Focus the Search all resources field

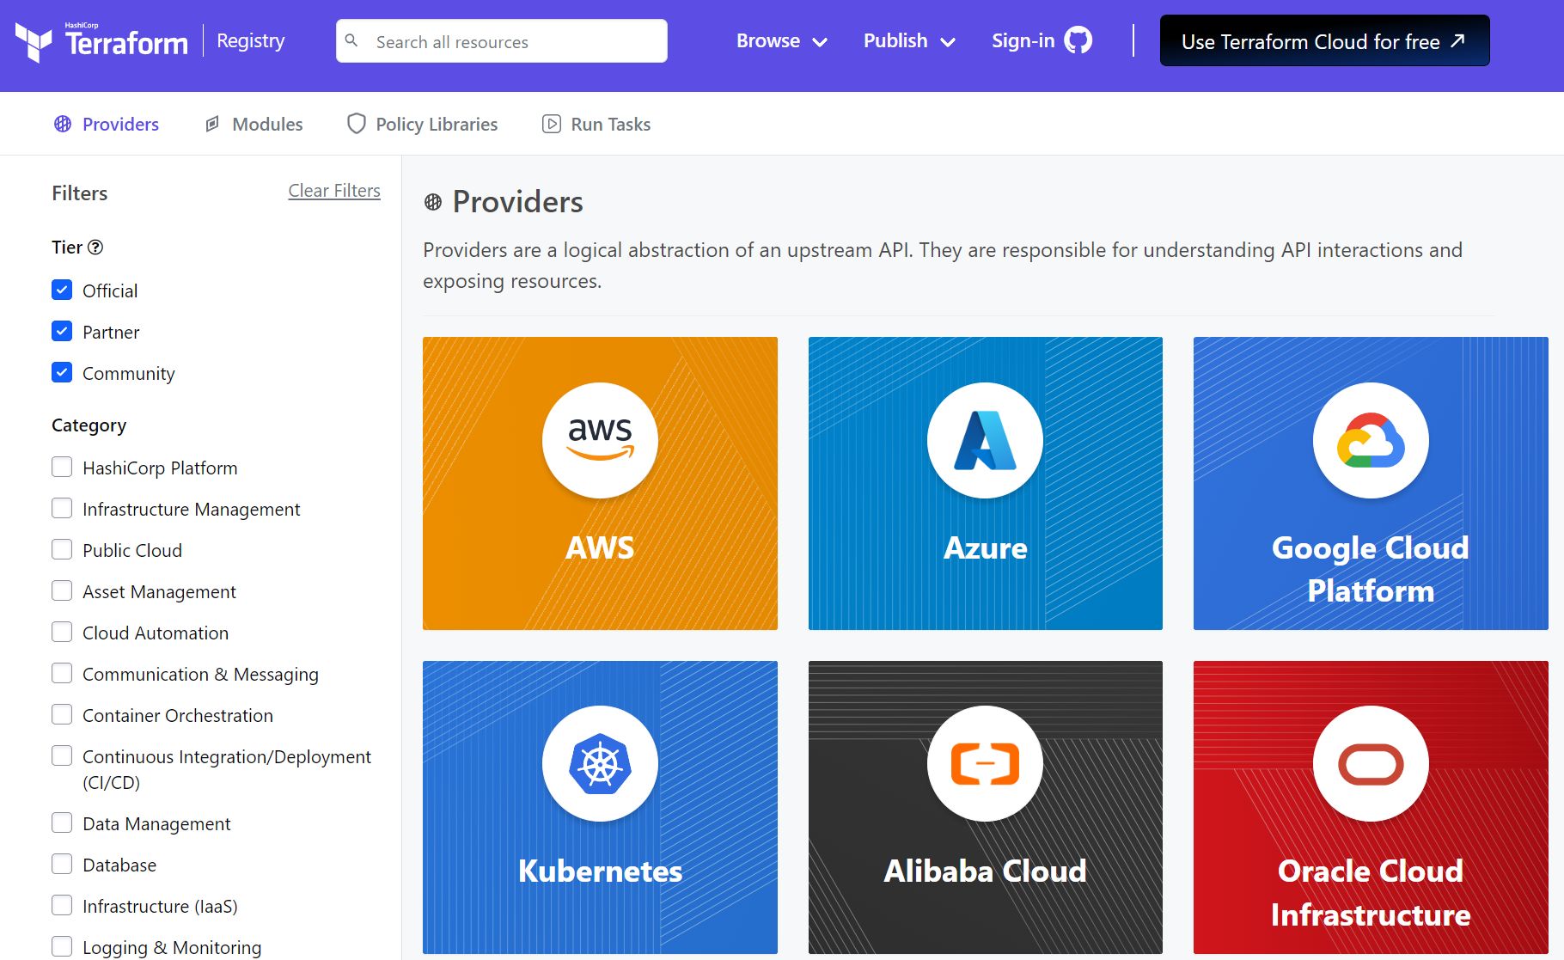(x=502, y=40)
